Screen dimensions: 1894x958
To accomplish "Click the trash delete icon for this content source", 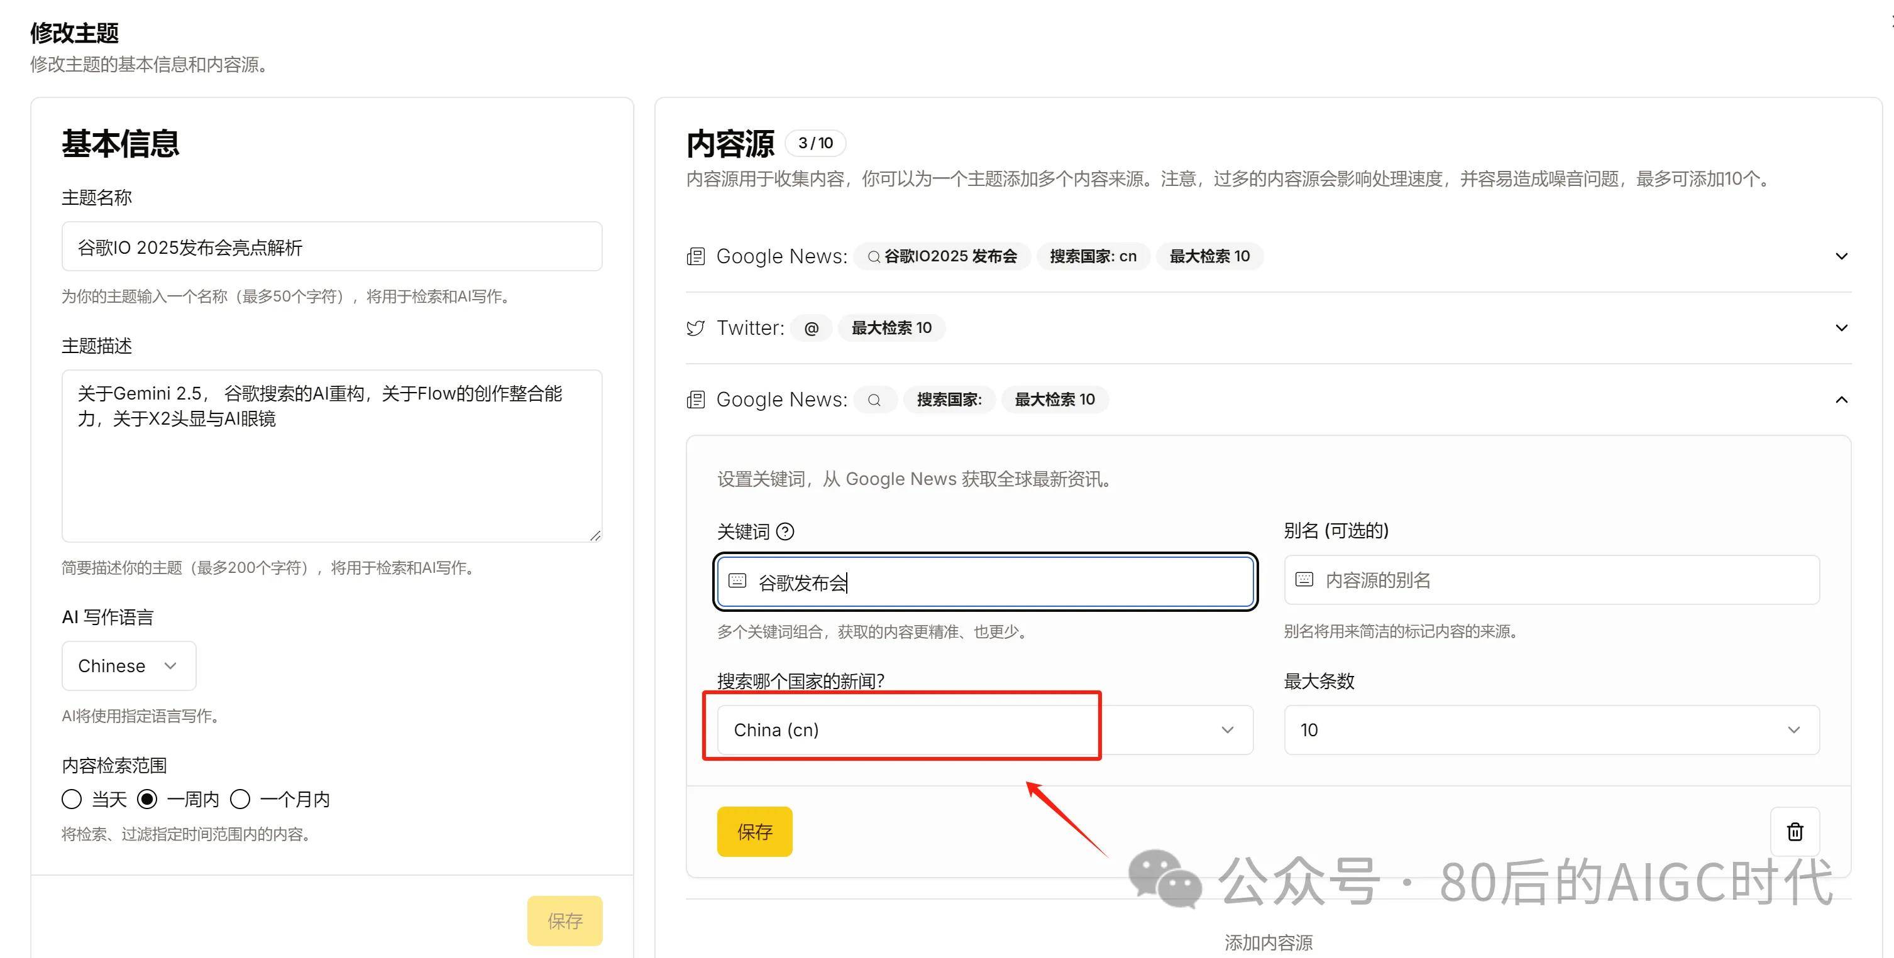I will click(x=1795, y=832).
